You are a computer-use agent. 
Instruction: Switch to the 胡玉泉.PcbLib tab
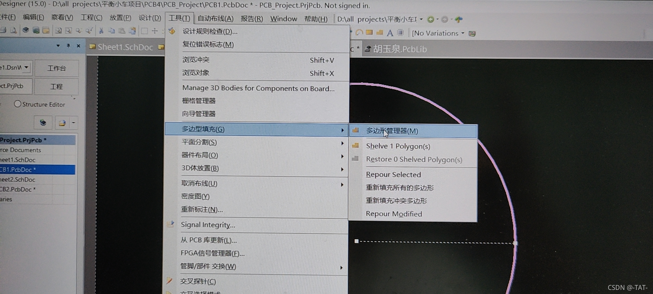396,49
